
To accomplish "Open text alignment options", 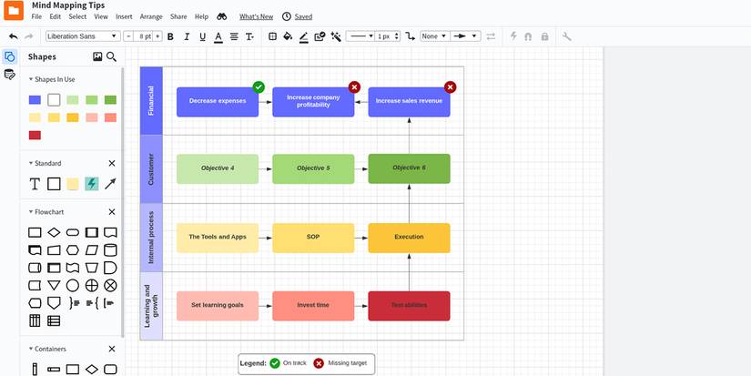I will coord(234,36).
